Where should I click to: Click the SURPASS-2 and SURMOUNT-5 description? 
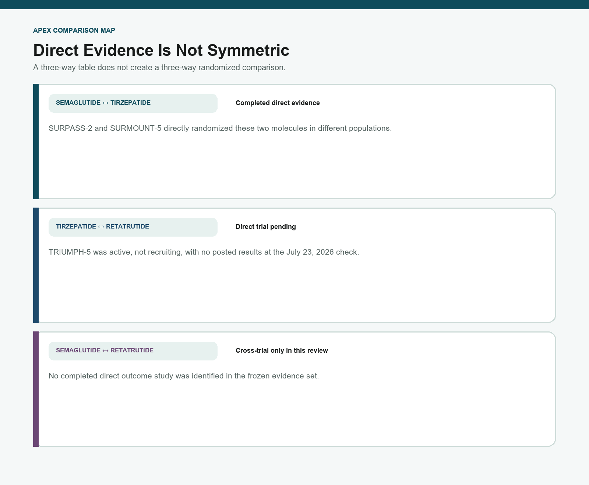tap(220, 128)
